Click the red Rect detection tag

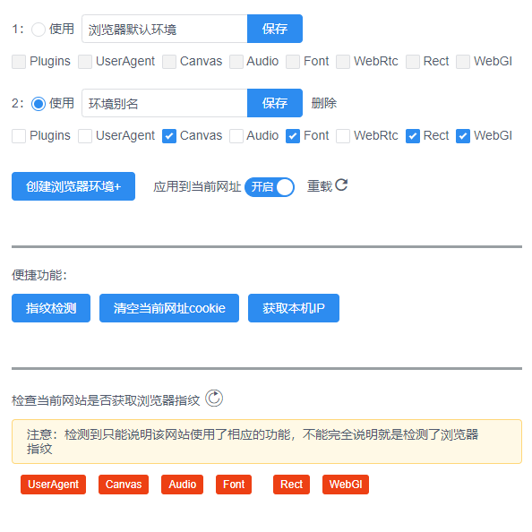pyautogui.click(x=291, y=485)
